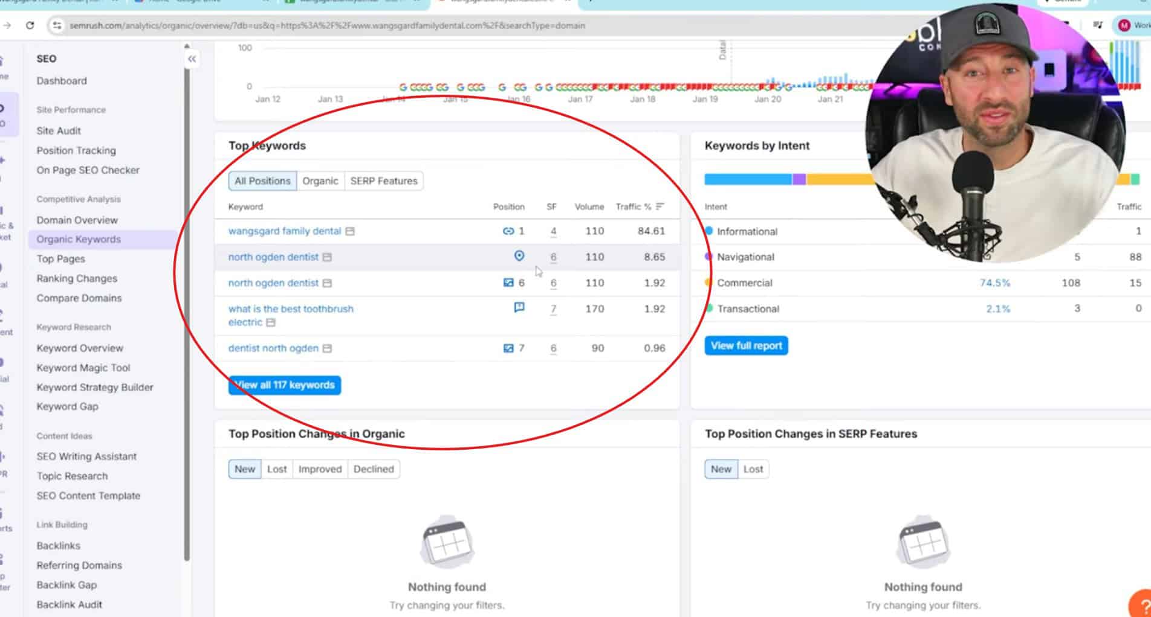Switch to the Lost filter in Top Position Changes in Organic
Image resolution: width=1151 pixels, height=617 pixels.
(x=276, y=469)
